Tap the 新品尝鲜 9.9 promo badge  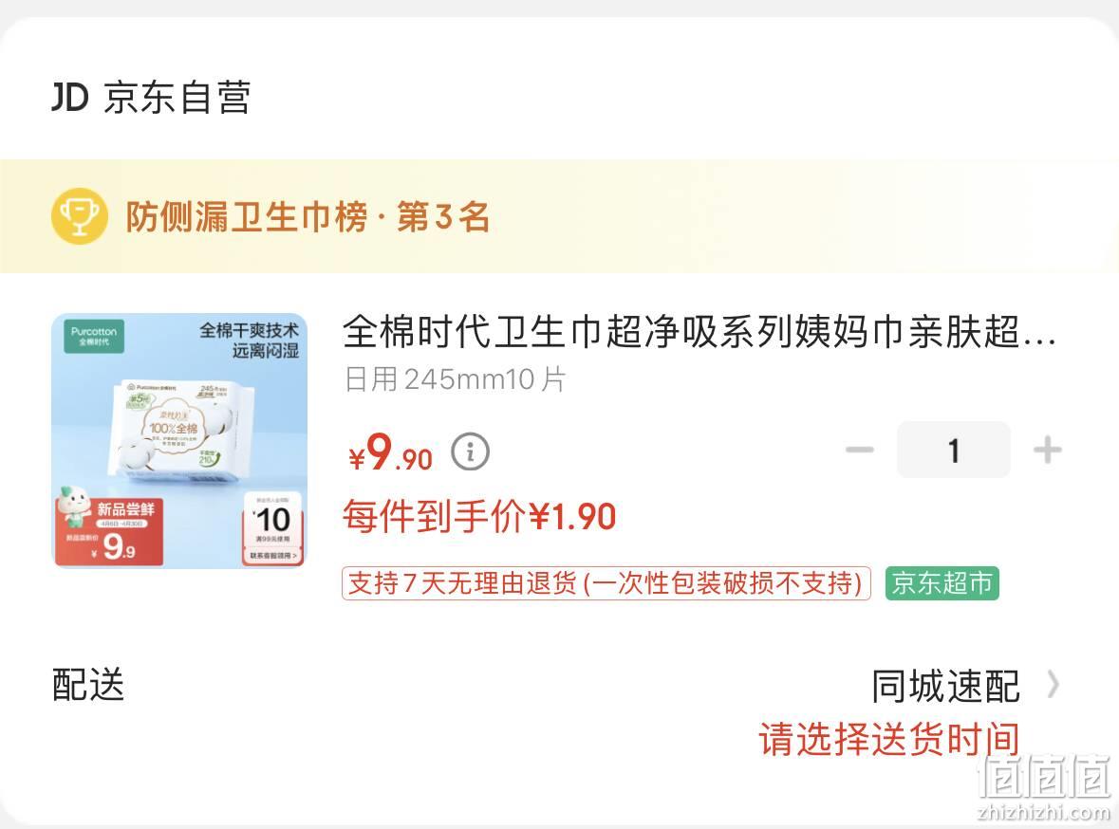click(109, 531)
